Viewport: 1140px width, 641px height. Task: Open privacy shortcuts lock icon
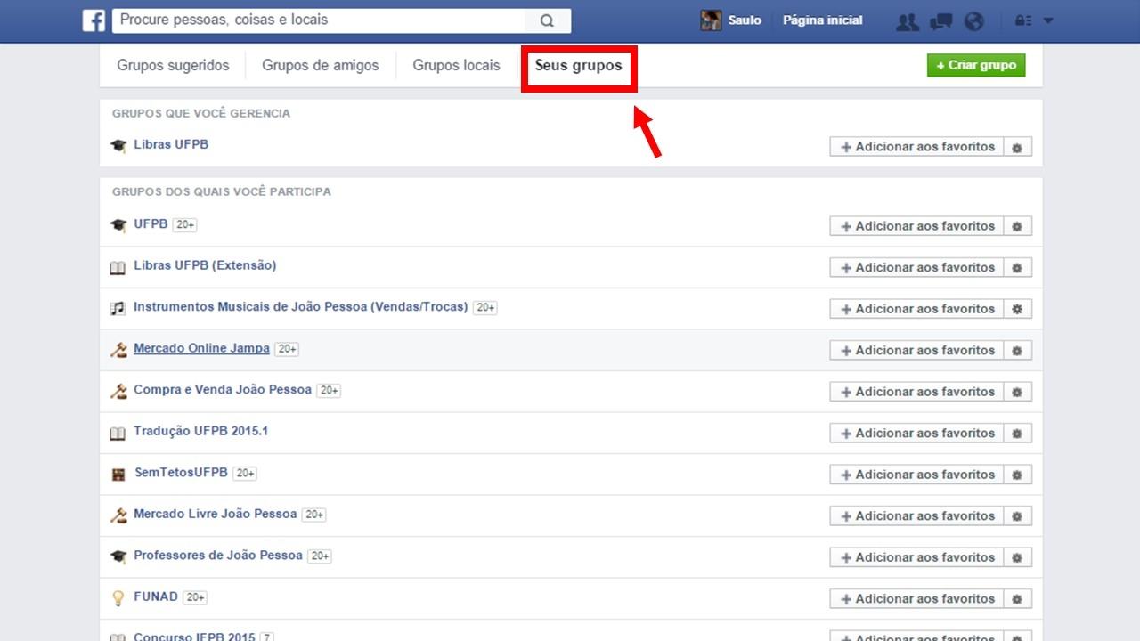(x=1023, y=20)
